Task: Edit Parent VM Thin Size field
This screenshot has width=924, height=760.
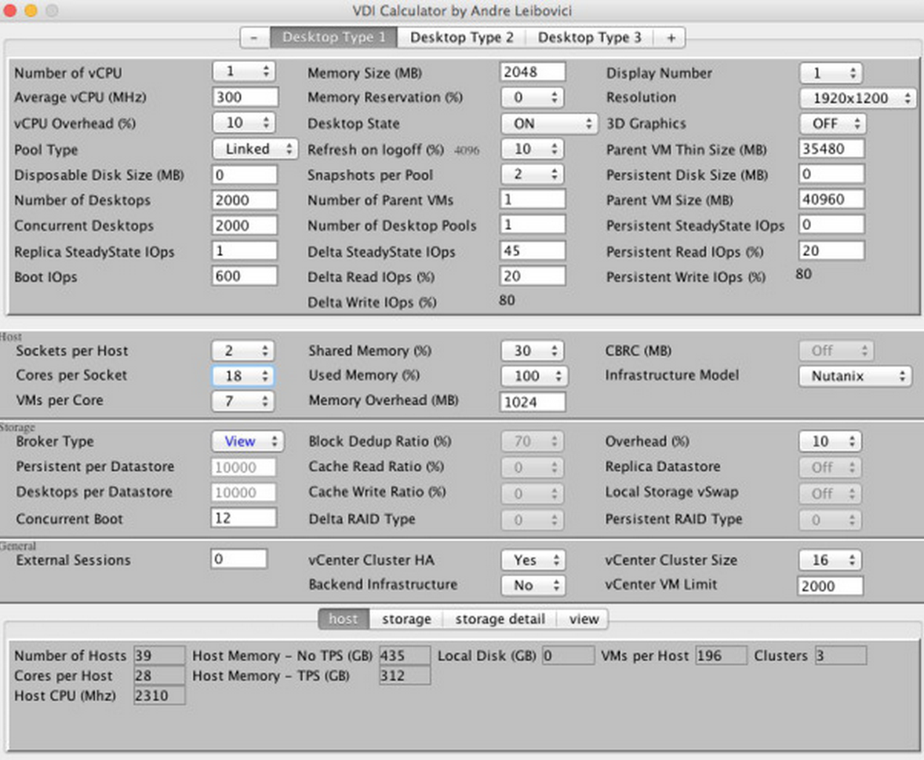Action: (x=831, y=148)
